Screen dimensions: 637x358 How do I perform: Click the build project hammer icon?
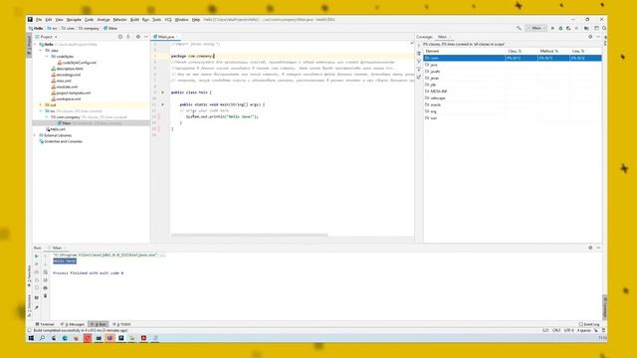(x=519, y=28)
